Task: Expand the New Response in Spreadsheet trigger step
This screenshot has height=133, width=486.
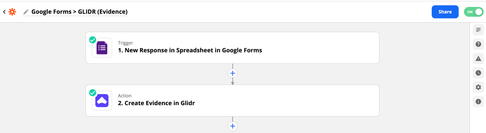Action: [x=232, y=48]
